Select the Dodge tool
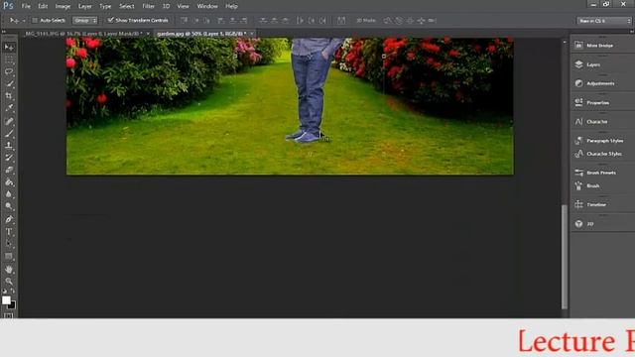Viewport: 635px width, 357px height. click(9, 206)
